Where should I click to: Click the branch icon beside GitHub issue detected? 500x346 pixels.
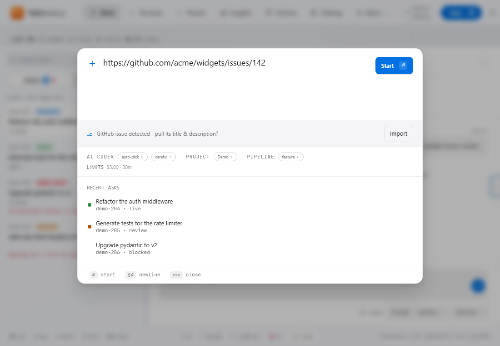point(90,134)
